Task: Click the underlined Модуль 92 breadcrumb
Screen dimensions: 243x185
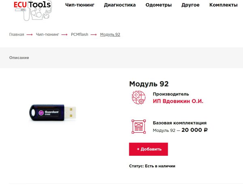Action: [110, 34]
